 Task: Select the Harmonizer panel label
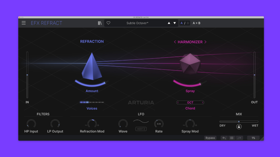[190, 42]
